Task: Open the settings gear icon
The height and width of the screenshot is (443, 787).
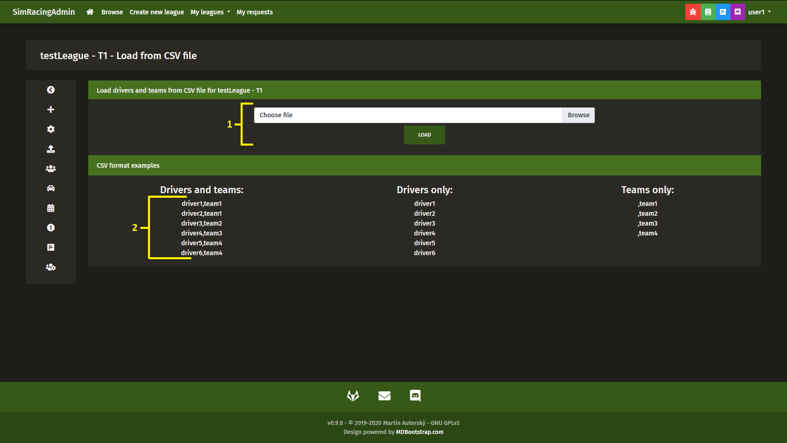Action: point(51,129)
